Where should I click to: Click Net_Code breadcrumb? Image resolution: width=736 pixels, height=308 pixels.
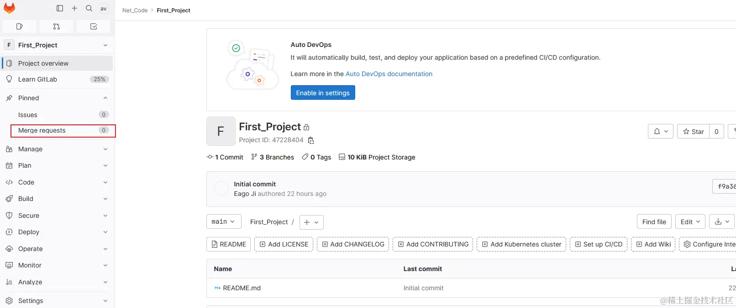135,10
